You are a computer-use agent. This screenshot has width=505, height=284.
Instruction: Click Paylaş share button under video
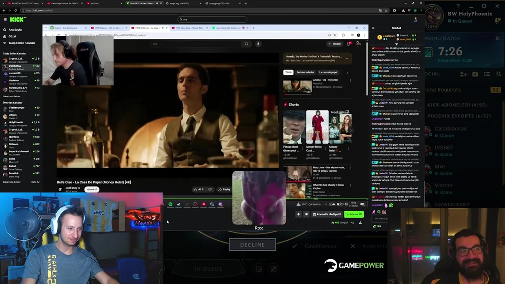coord(224,189)
